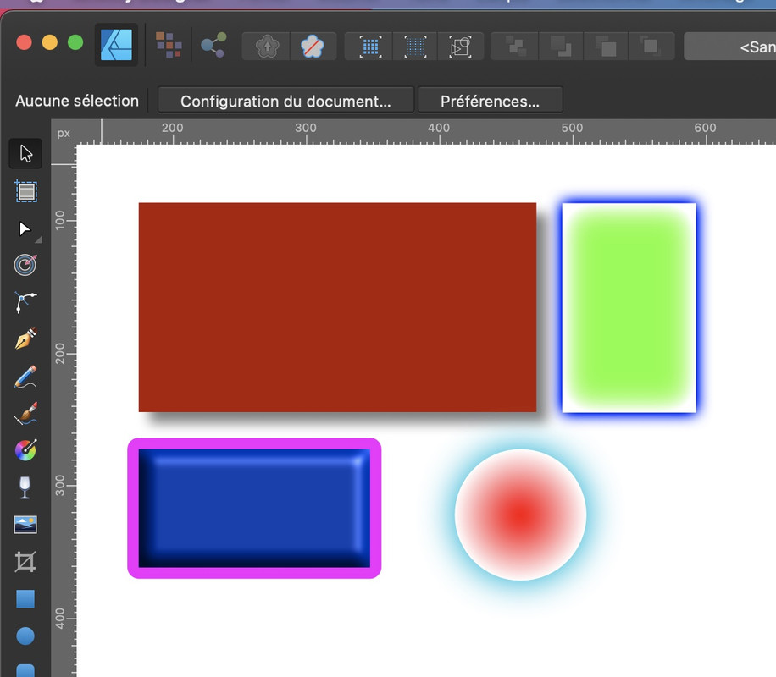Image resolution: width=776 pixels, height=677 pixels.
Task: Click the px ruler unit corner
Action: point(64,133)
